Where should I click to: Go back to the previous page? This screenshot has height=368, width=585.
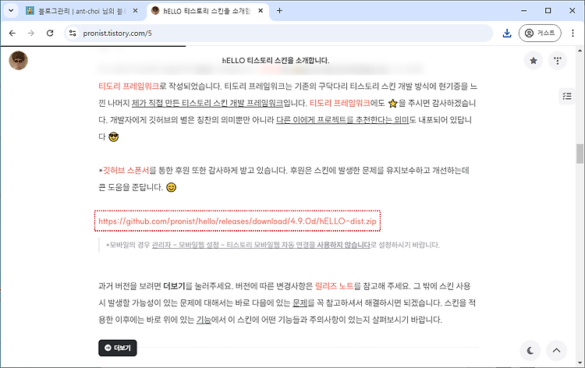[12, 34]
